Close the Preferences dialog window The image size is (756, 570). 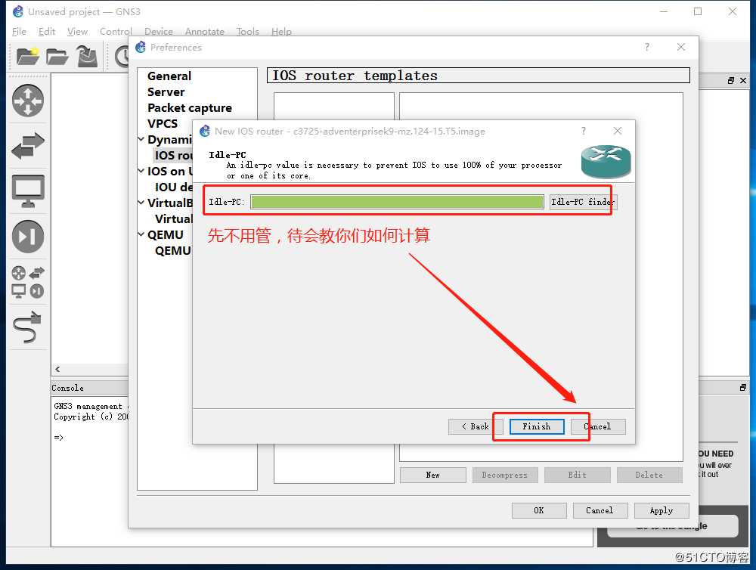(681, 47)
